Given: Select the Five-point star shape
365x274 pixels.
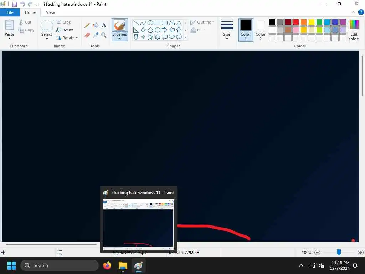Looking at the screenshot, I should point(150,37).
